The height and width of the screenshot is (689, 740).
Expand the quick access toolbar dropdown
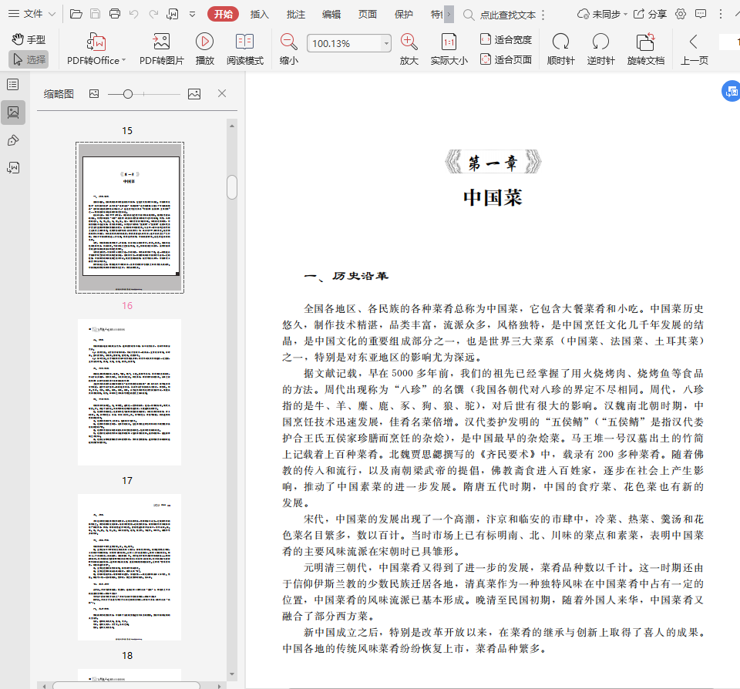(192, 14)
